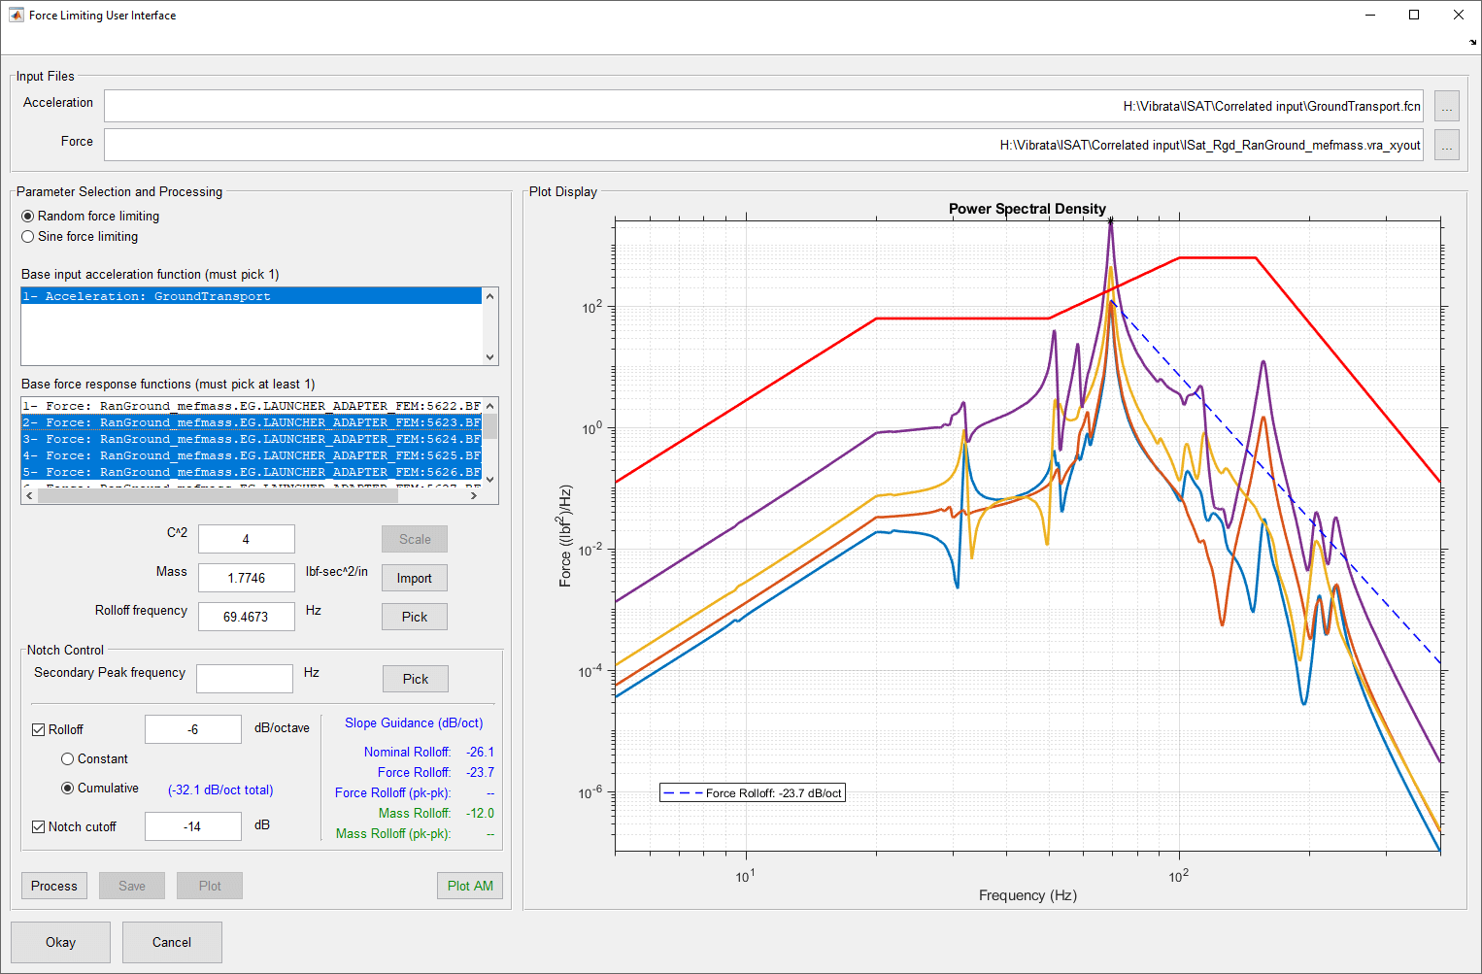Viewport: 1482px width, 974px height.
Task: Click Okay to confirm
Action: [x=60, y=942]
